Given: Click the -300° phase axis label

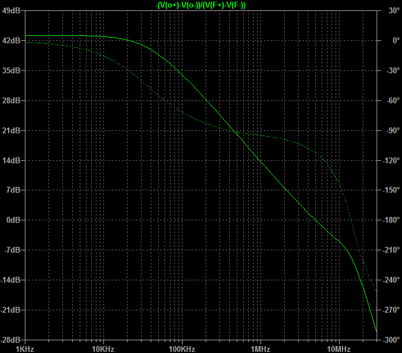Looking at the screenshot, I should (391, 340).
